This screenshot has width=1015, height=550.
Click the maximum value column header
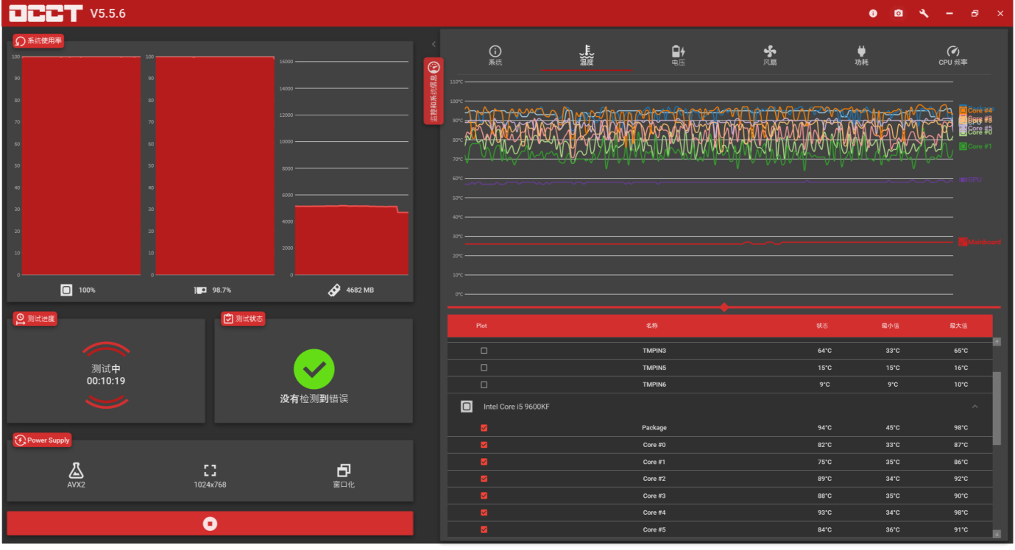(958, 325)
